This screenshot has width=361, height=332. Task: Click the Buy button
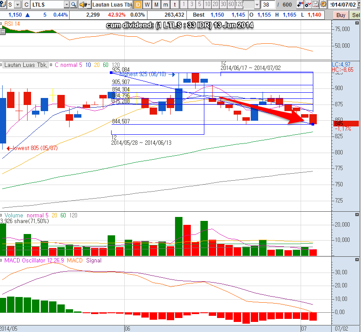click(x=341, y=15)
